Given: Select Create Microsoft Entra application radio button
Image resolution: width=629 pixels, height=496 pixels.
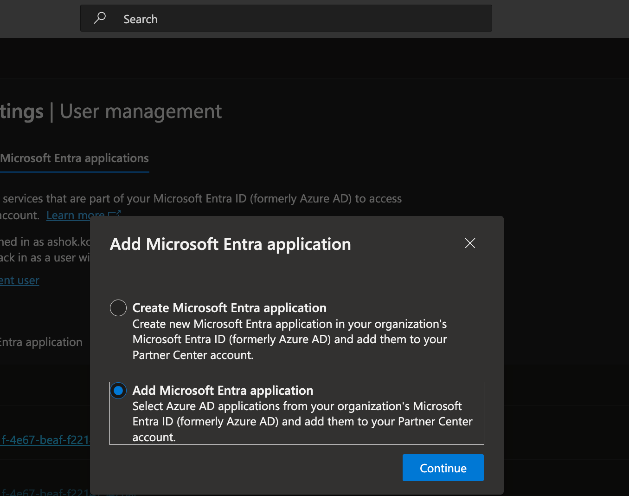Looking at the screenshot, I should (x=118, y=308).
